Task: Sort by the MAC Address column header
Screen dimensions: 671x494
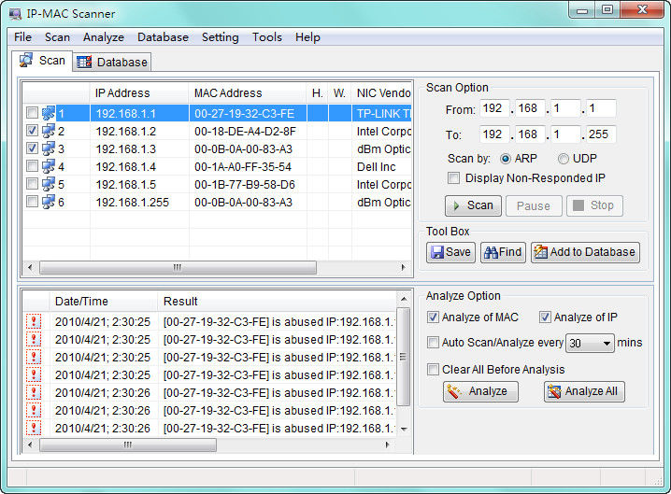Action: coord(228,93)
